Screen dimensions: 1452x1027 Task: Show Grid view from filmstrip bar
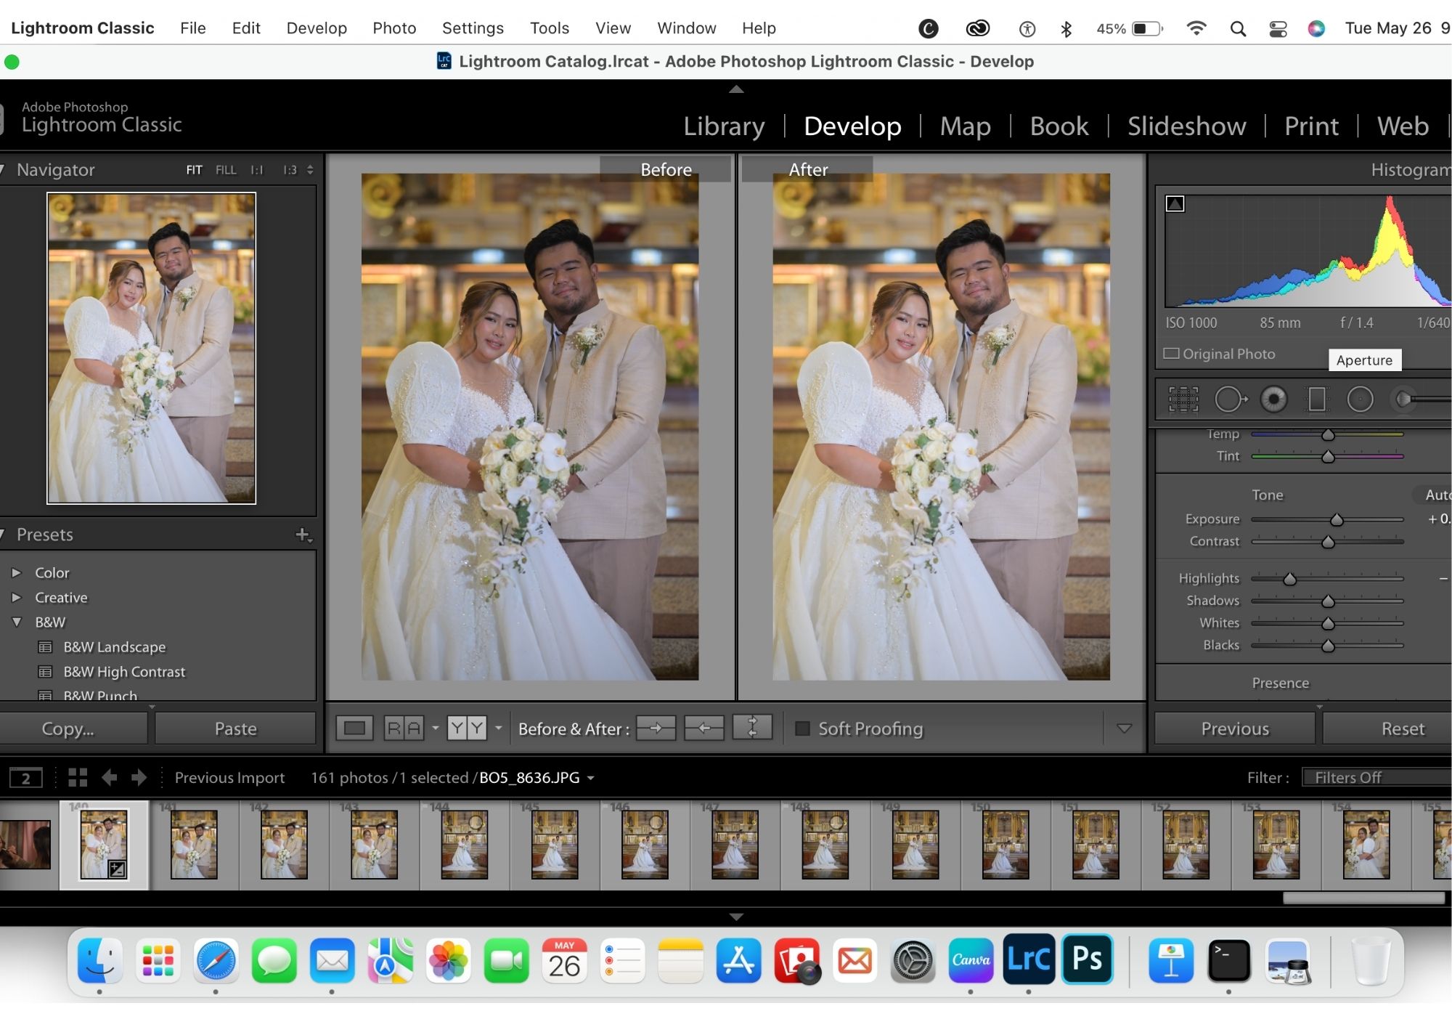pos(78,777)
